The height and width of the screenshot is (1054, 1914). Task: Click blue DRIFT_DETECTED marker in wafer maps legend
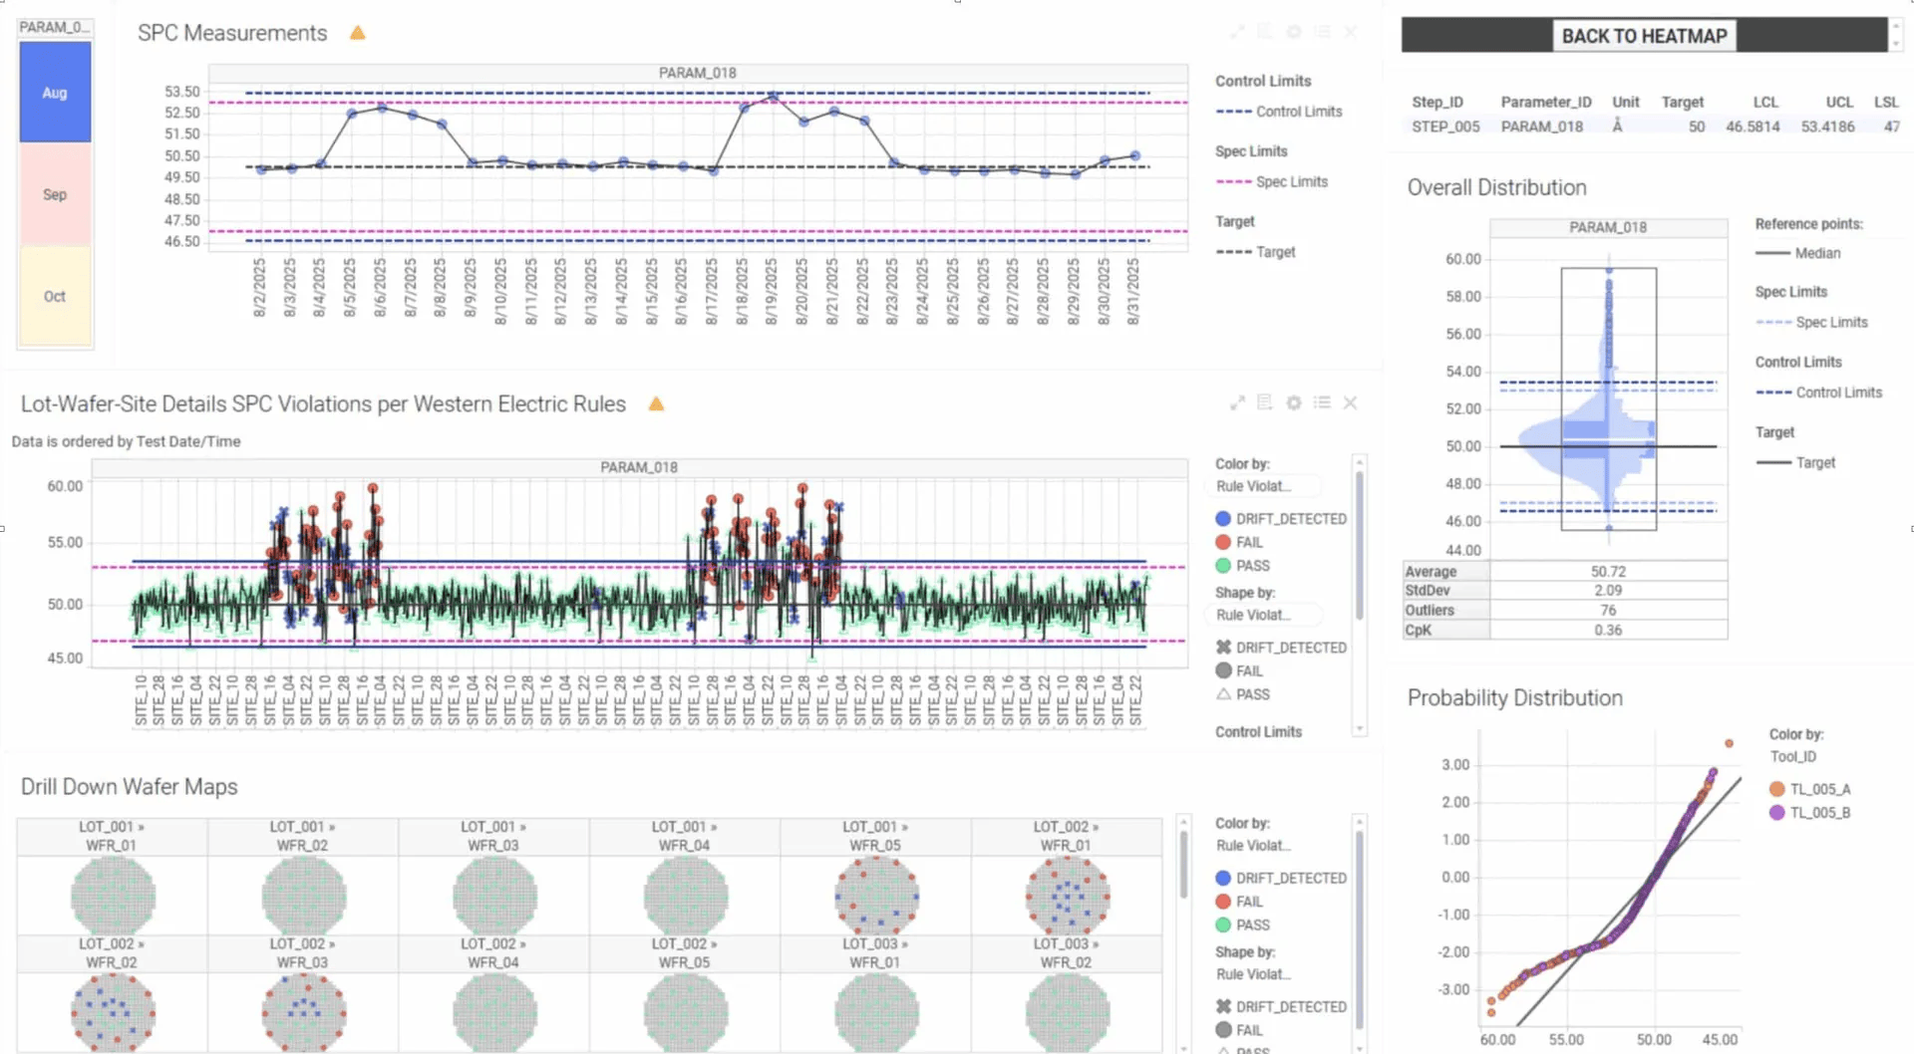[x=1223, y=879]
